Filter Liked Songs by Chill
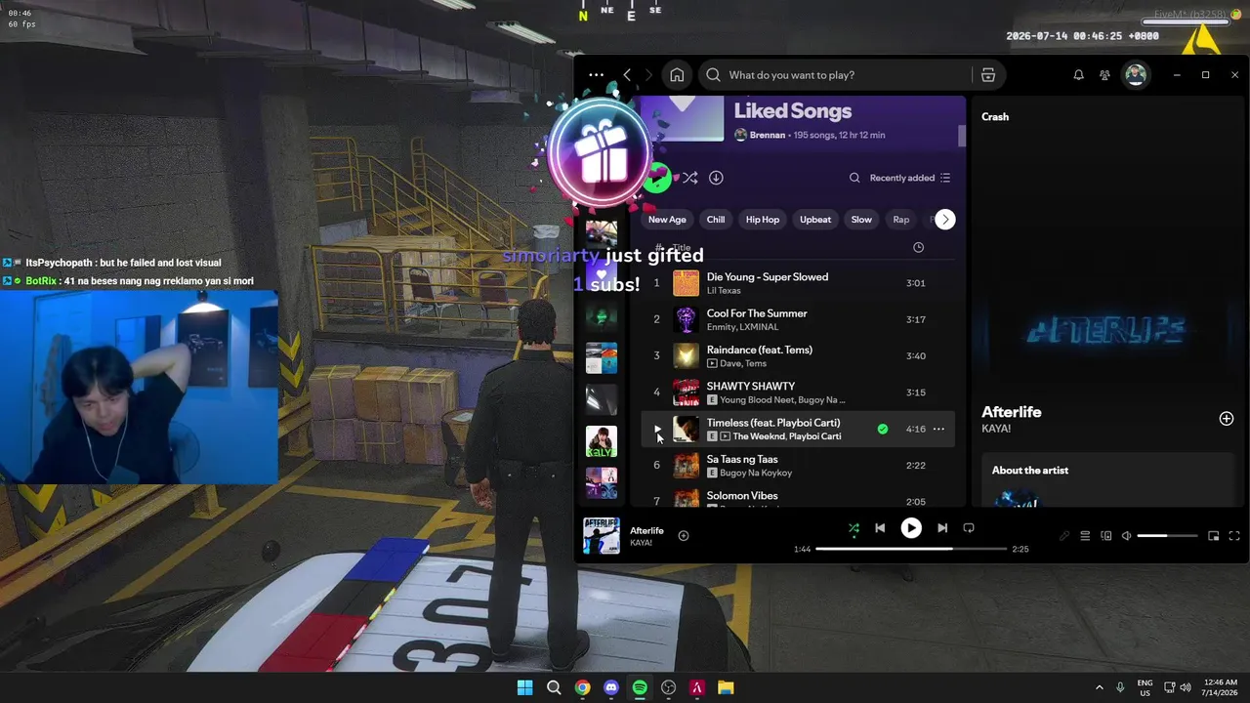 point(716,220)
